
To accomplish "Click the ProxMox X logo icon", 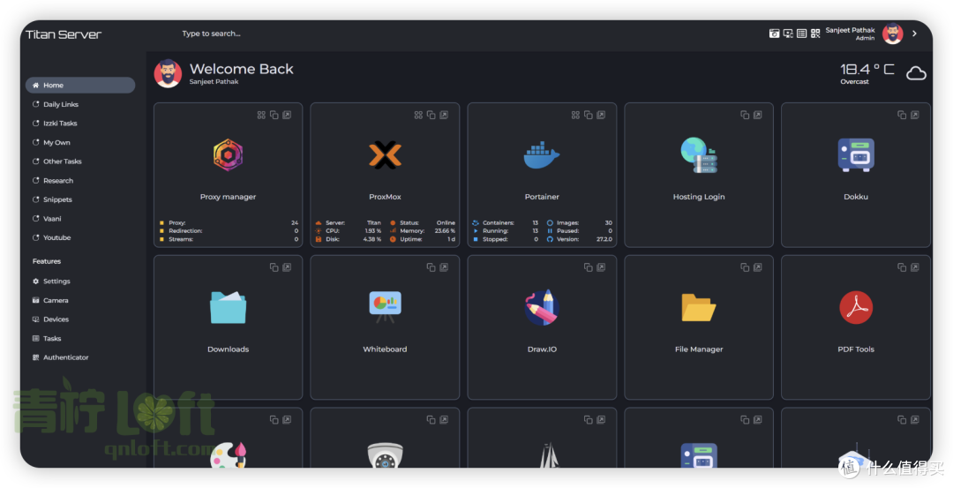I will coord(385,155).
